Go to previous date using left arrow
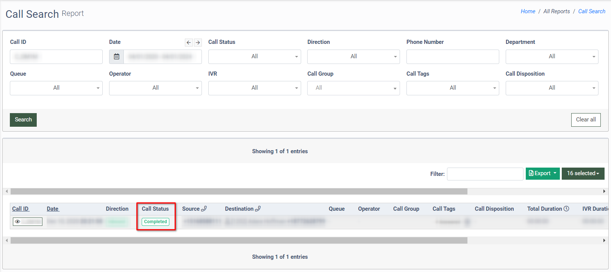This screenshot has width=611, height=272. click(x=189, y=42)
